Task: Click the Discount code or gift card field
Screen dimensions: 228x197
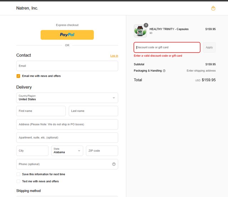Action: tap(167, 47)
